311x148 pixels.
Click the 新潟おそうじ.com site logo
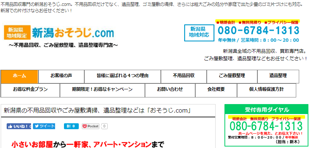click(73, 33)
